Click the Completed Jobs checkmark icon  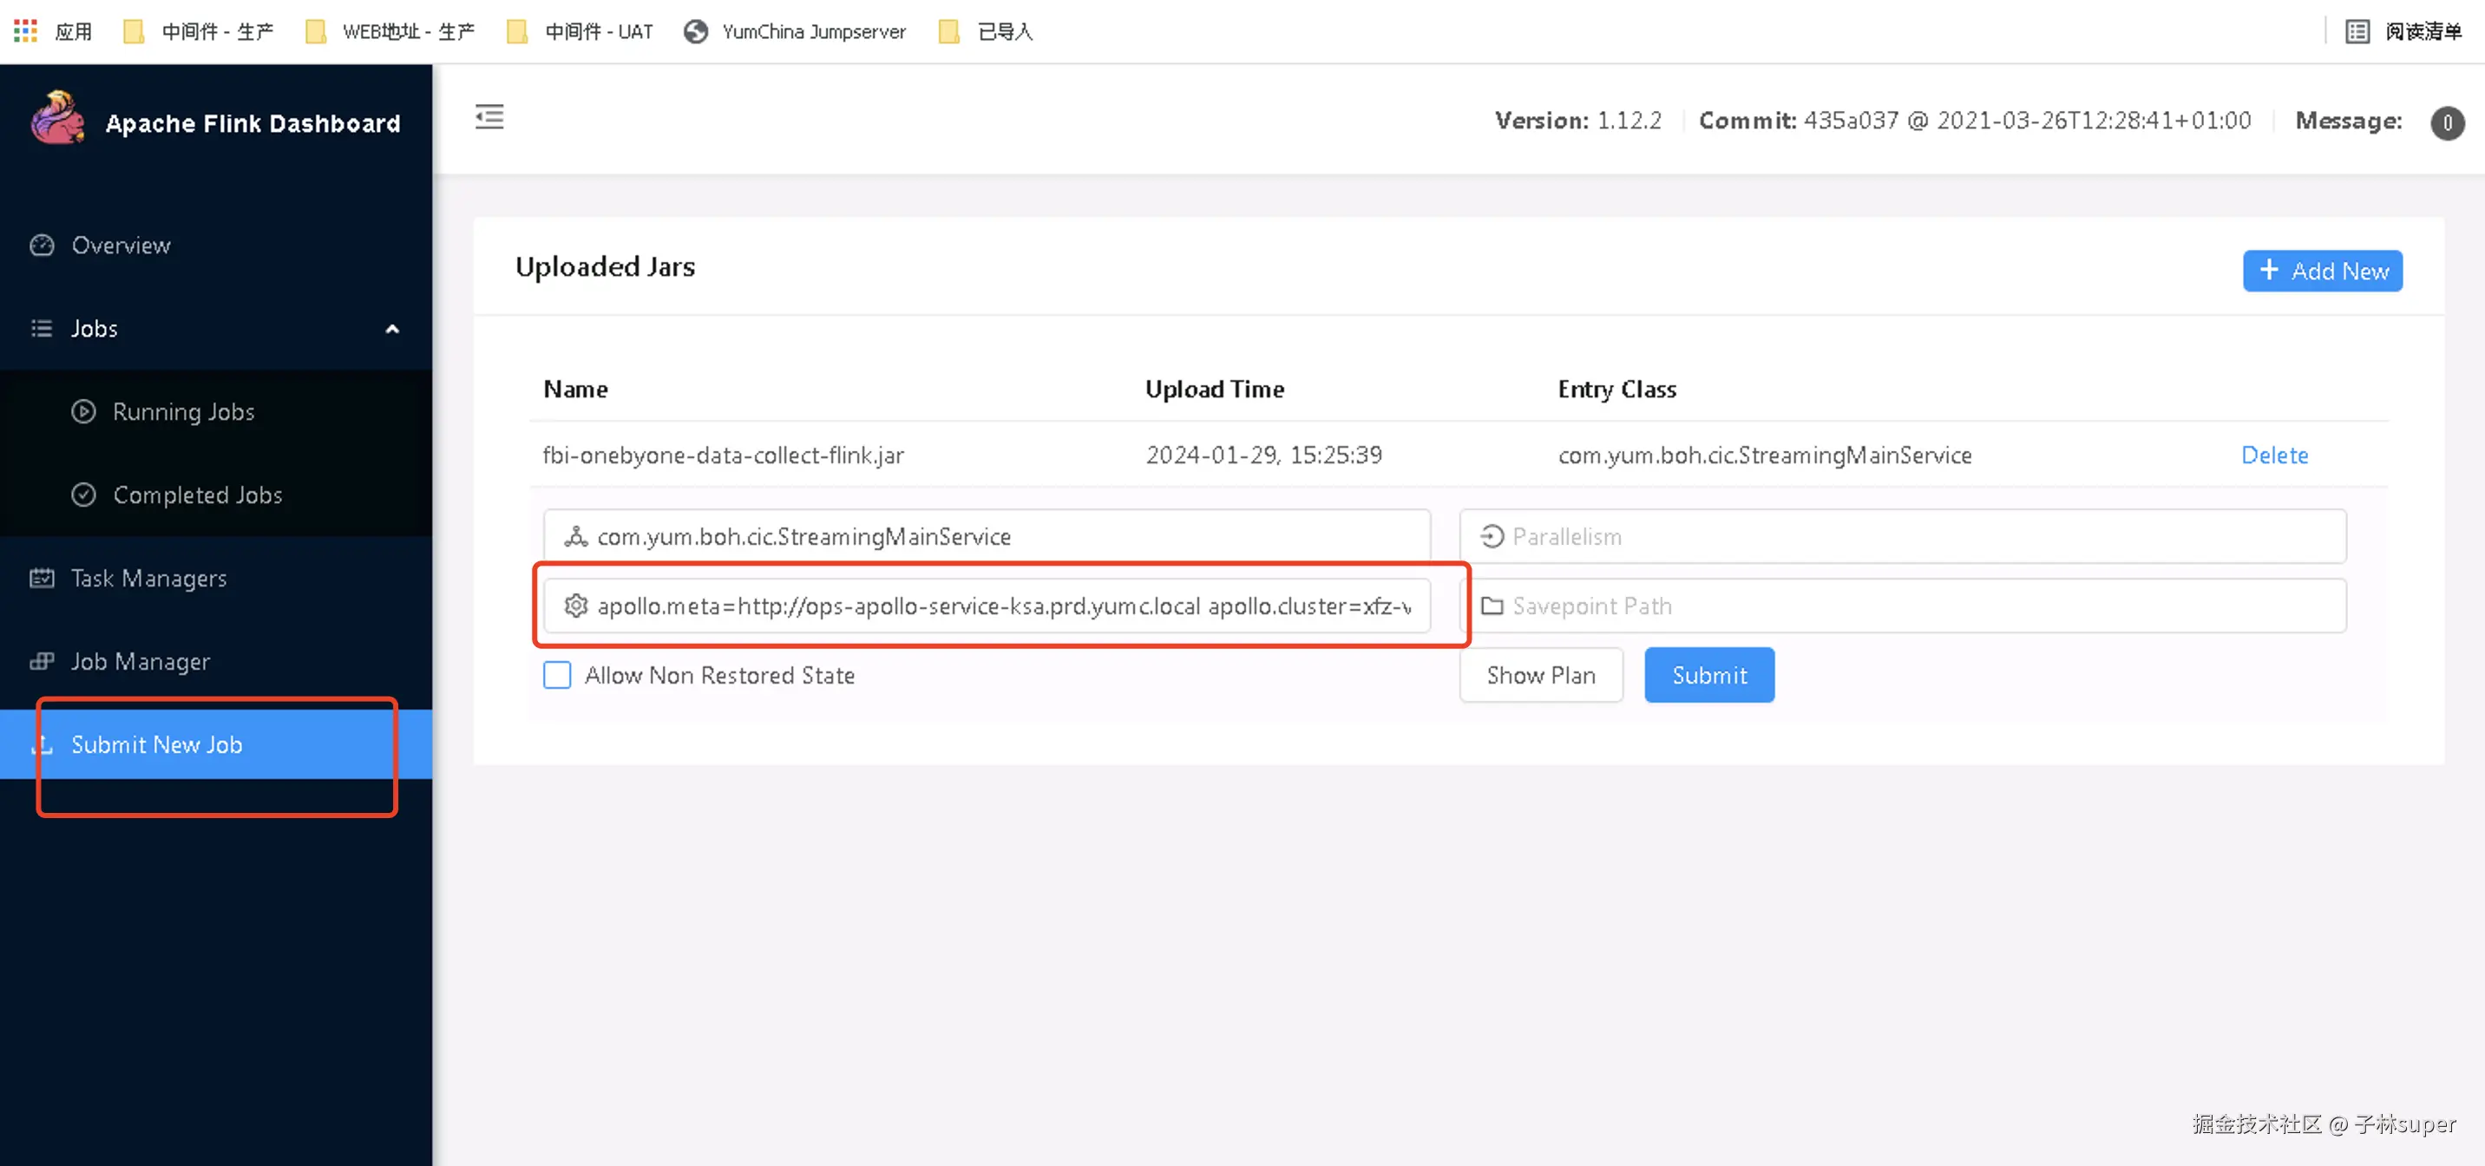84,495
